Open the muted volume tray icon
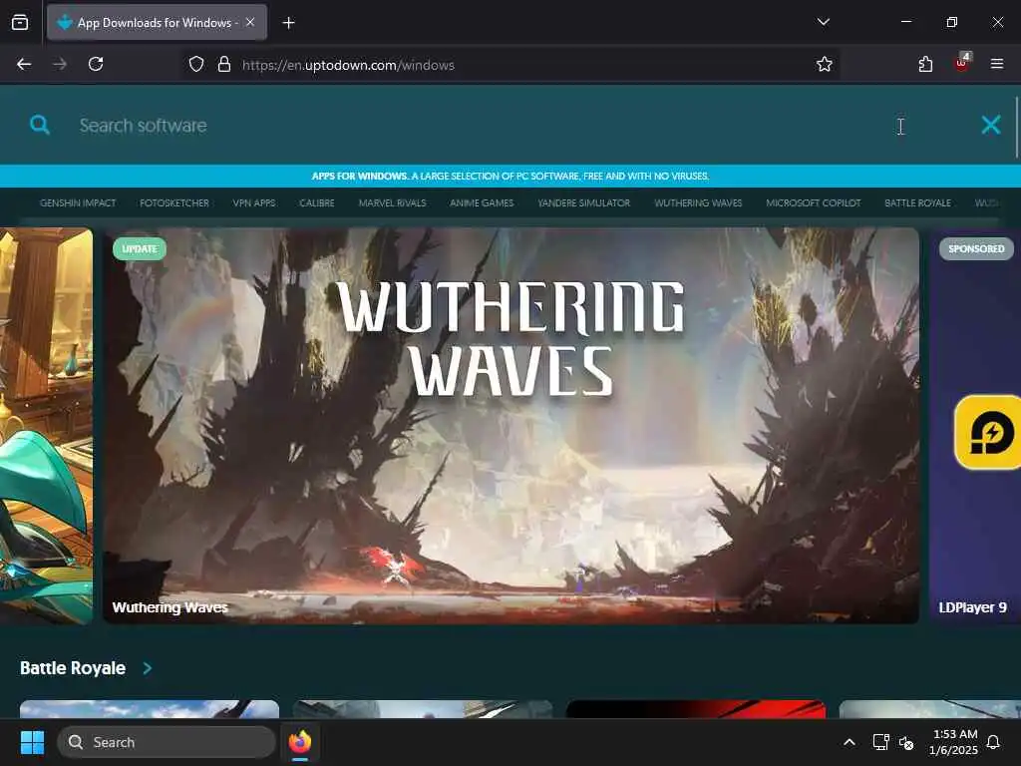Viewport: 1021px width, 766px height. 906,742
